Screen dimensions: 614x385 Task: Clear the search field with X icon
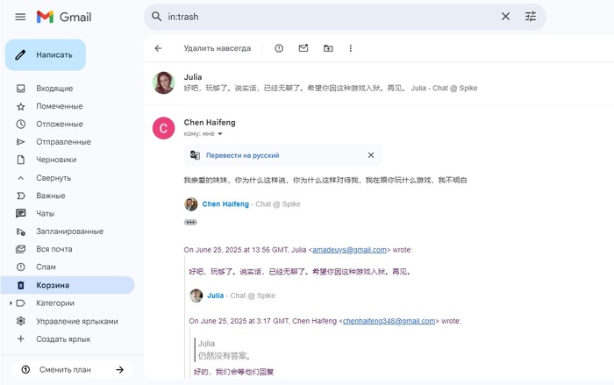click(505, 17)
